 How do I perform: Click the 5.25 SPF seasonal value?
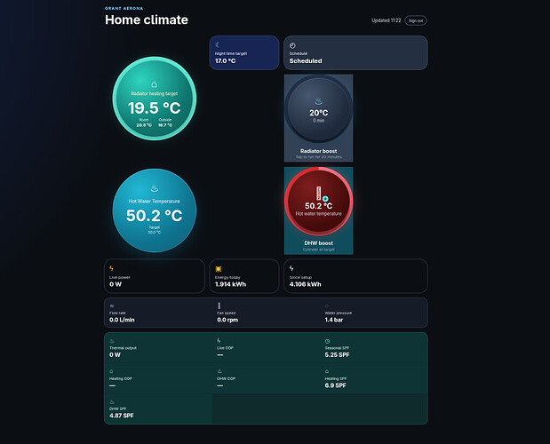click(x=337, y=355)
